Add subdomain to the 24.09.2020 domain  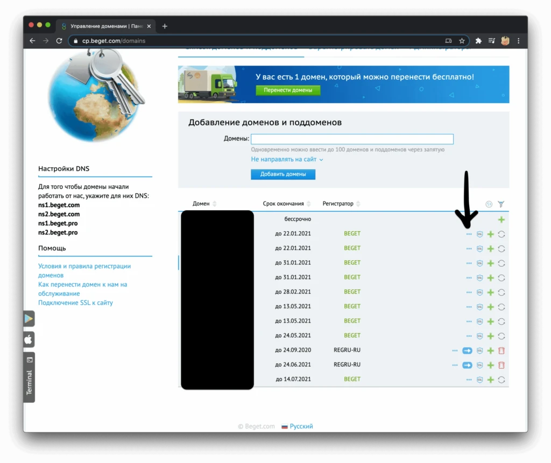pos(491,351)
